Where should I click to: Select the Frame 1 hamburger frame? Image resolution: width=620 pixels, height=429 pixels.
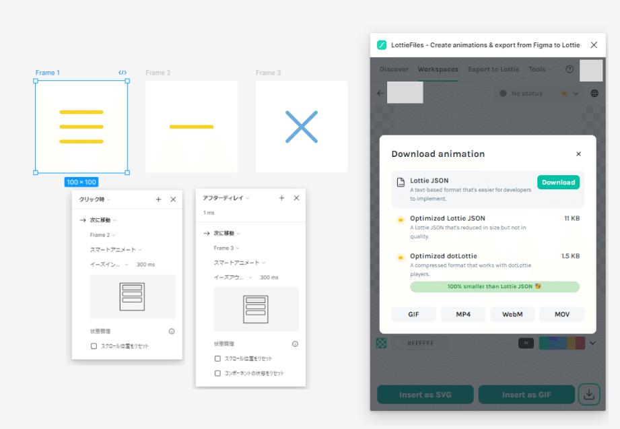pyautogui.click(x=81, y=127)
